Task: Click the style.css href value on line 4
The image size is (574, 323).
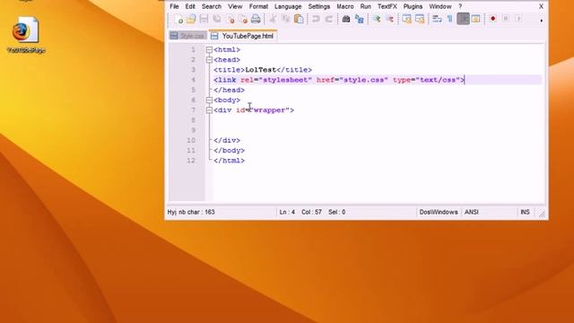Action: click(363, 80)
